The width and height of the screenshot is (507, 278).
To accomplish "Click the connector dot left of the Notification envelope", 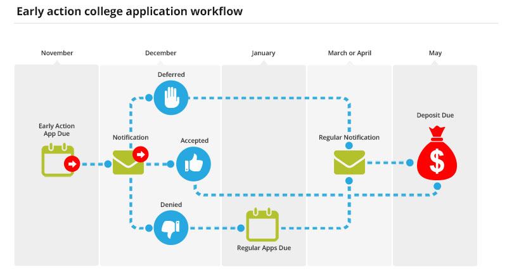I will (x=108, y=164).
